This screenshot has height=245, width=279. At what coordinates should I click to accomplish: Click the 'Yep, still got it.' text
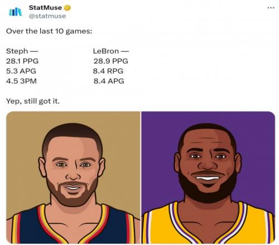33,101
